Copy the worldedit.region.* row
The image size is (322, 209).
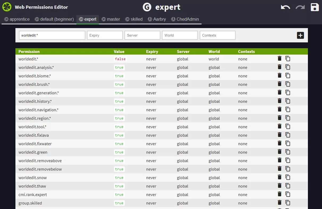[288, 118]
